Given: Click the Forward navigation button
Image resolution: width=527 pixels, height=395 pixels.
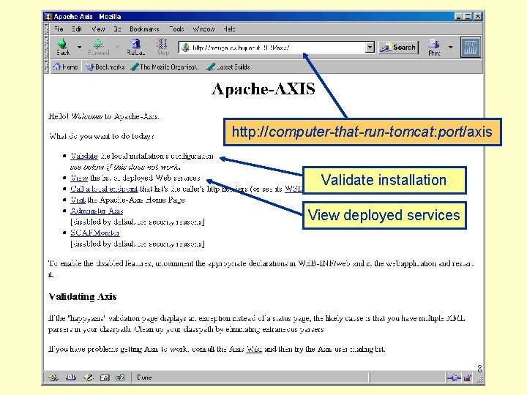Looking at the screenshot, I should coord(99,47).
